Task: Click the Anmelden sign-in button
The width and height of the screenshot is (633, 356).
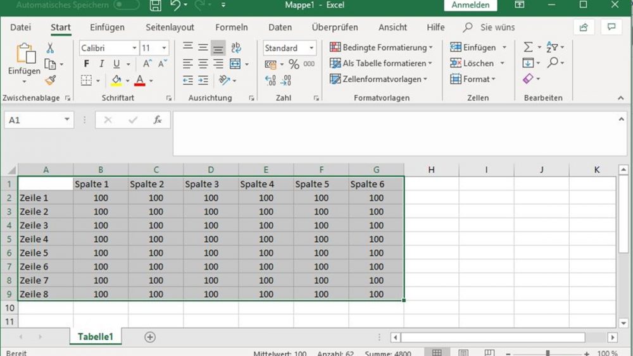Action: 470,5
